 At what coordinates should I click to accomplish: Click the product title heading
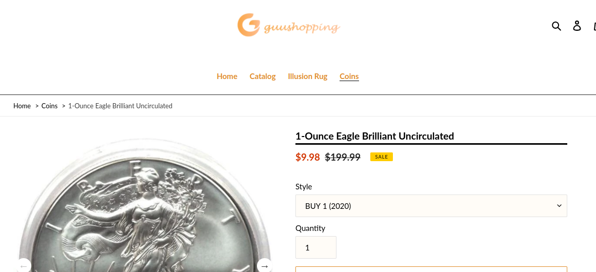click(374, 137)
